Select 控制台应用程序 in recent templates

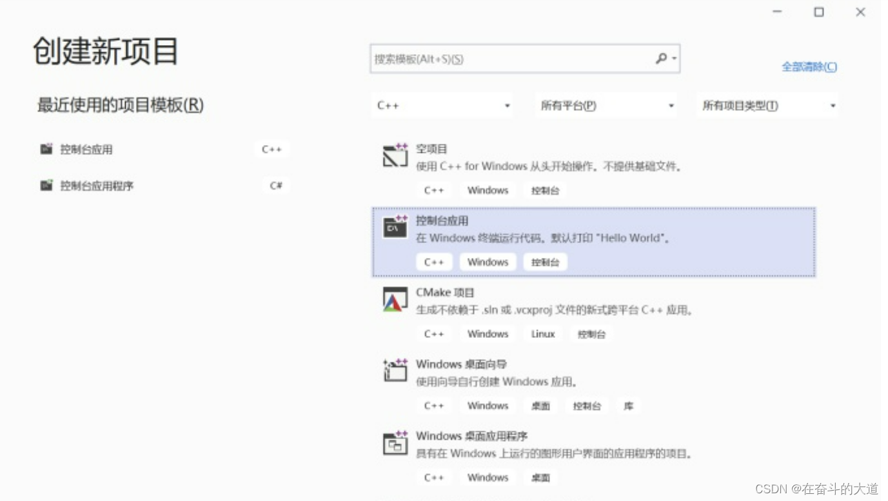[97, 186]
